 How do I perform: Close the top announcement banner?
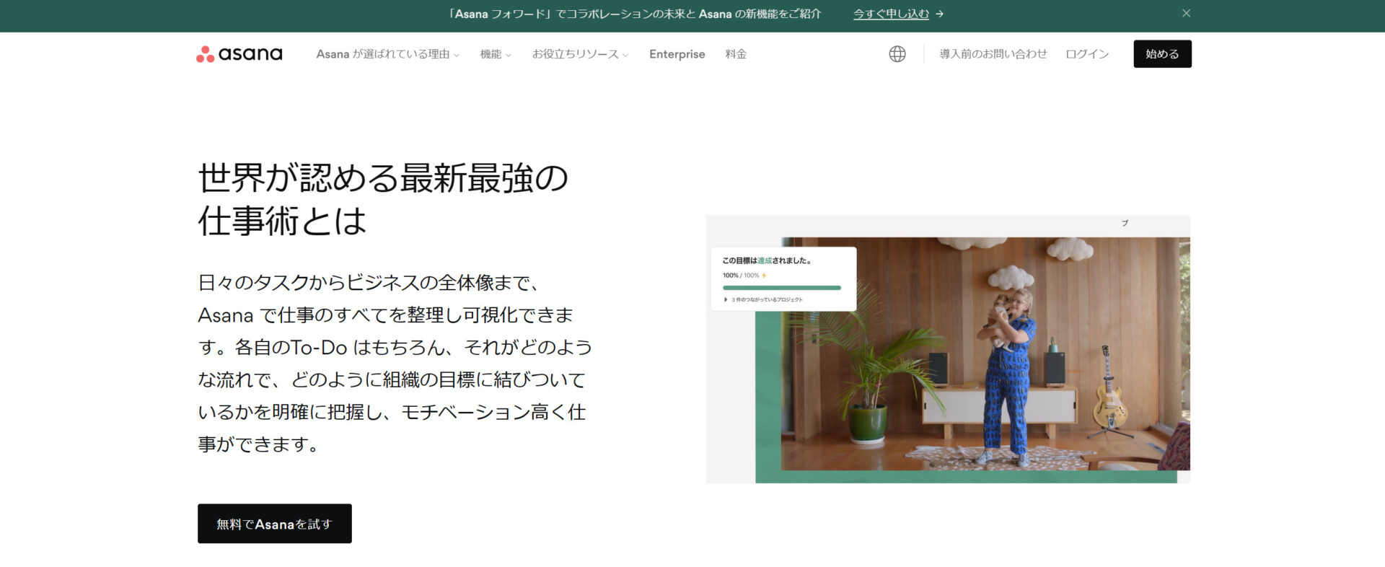pyautogui.click(x=1186, y=14)
